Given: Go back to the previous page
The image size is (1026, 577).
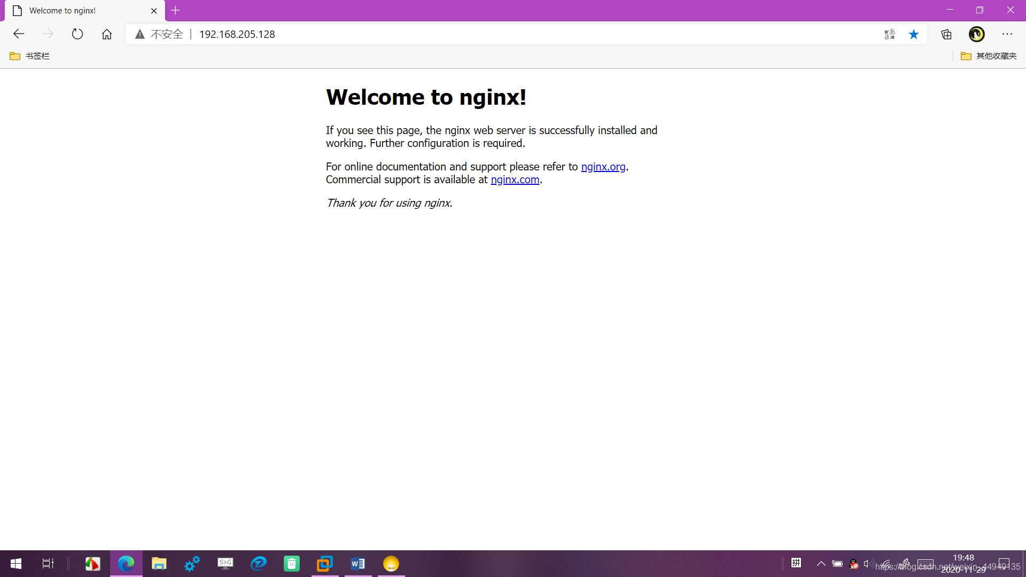Looking at the screenshot, I should [x=19, y=34].
